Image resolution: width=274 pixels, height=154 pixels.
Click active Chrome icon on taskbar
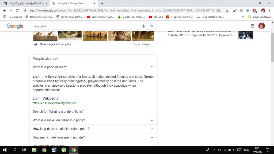74,150
